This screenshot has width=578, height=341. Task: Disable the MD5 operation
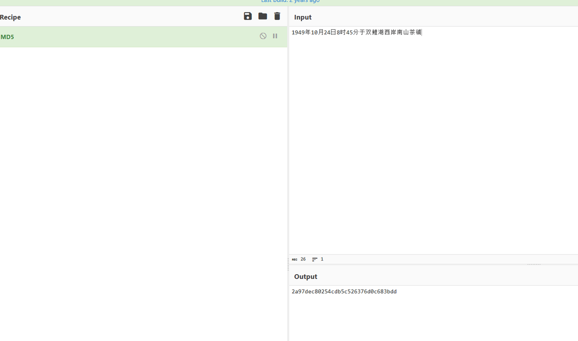[263, 36]
